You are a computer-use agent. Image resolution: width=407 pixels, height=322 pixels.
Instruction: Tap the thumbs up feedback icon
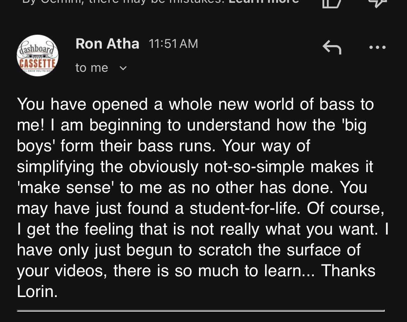click(x=332, y=3)
